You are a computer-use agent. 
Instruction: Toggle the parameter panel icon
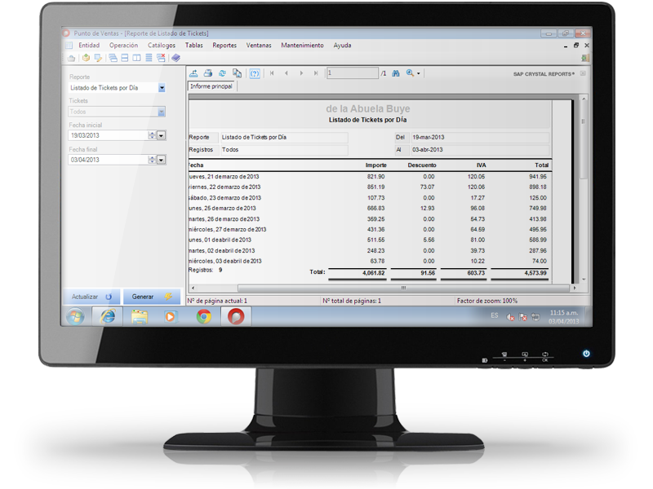point(255,73)
